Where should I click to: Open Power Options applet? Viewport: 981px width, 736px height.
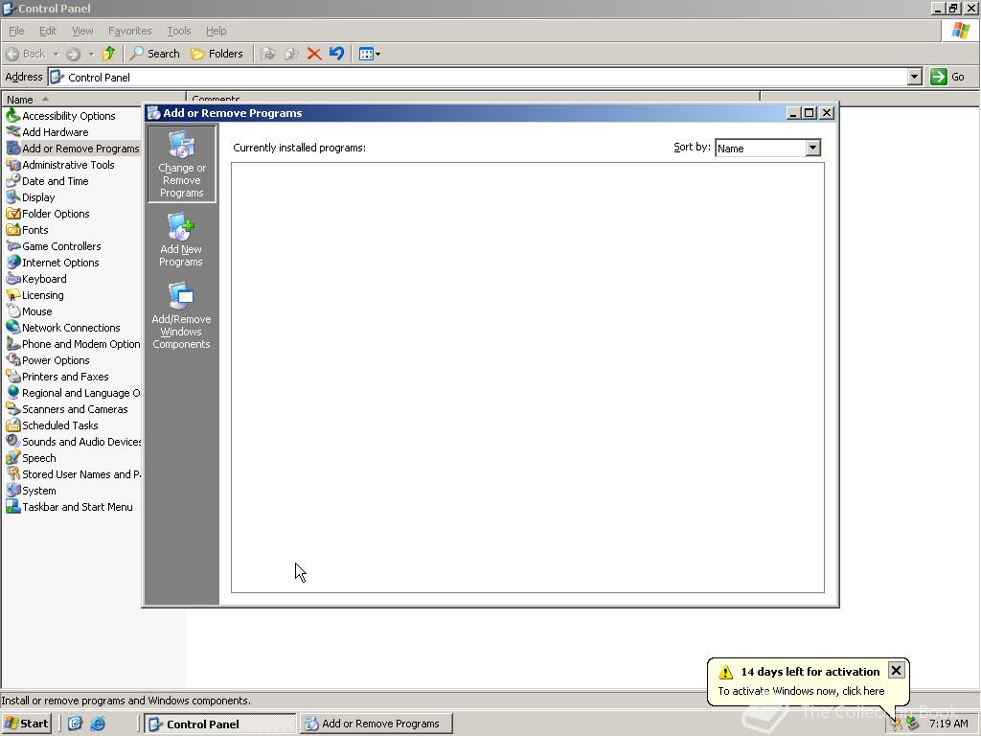point(48,360)
